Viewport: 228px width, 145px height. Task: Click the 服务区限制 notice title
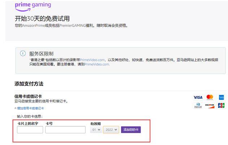[41, 53]
